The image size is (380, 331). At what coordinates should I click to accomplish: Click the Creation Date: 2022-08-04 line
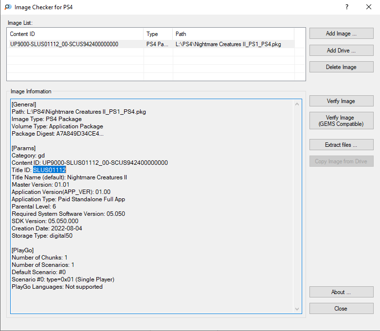(47, 228)
